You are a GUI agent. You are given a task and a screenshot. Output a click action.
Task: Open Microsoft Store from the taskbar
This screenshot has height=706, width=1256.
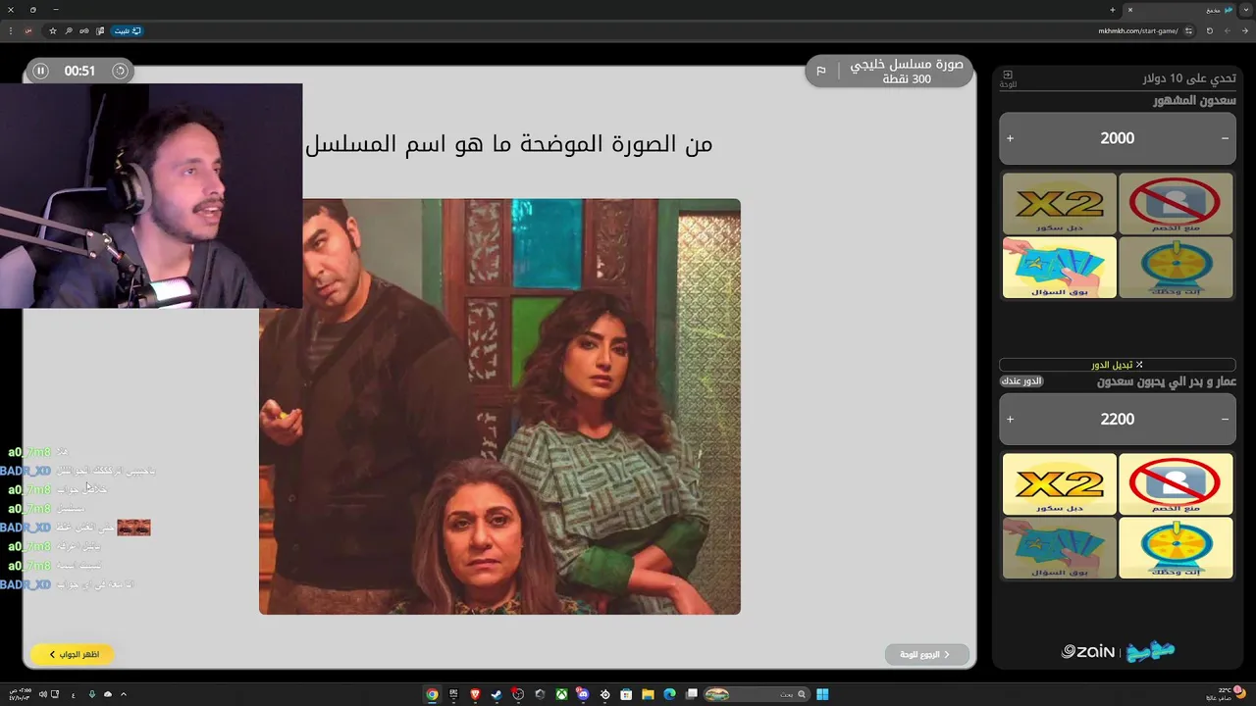(x=626, y=694)
